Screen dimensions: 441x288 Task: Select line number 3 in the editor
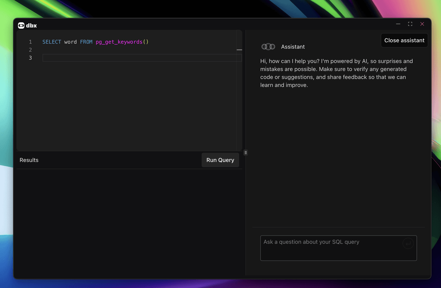[30, 58]
